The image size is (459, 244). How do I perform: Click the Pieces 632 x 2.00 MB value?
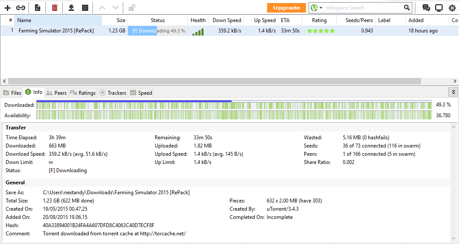coord(294,201)
